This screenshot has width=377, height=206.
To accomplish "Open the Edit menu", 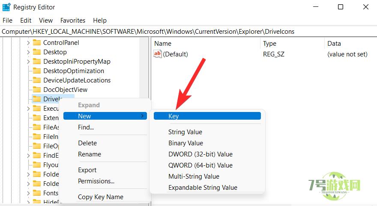I will click(26, 21).
